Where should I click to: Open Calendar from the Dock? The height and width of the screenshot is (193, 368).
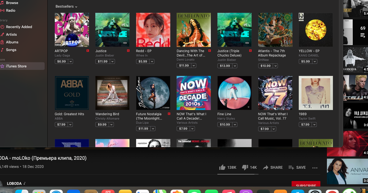point(108,192)
